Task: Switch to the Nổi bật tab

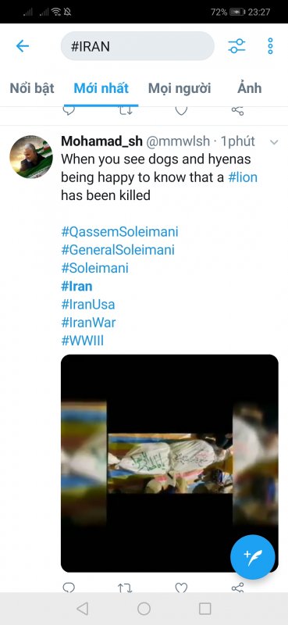Action: tap(32, 88)
